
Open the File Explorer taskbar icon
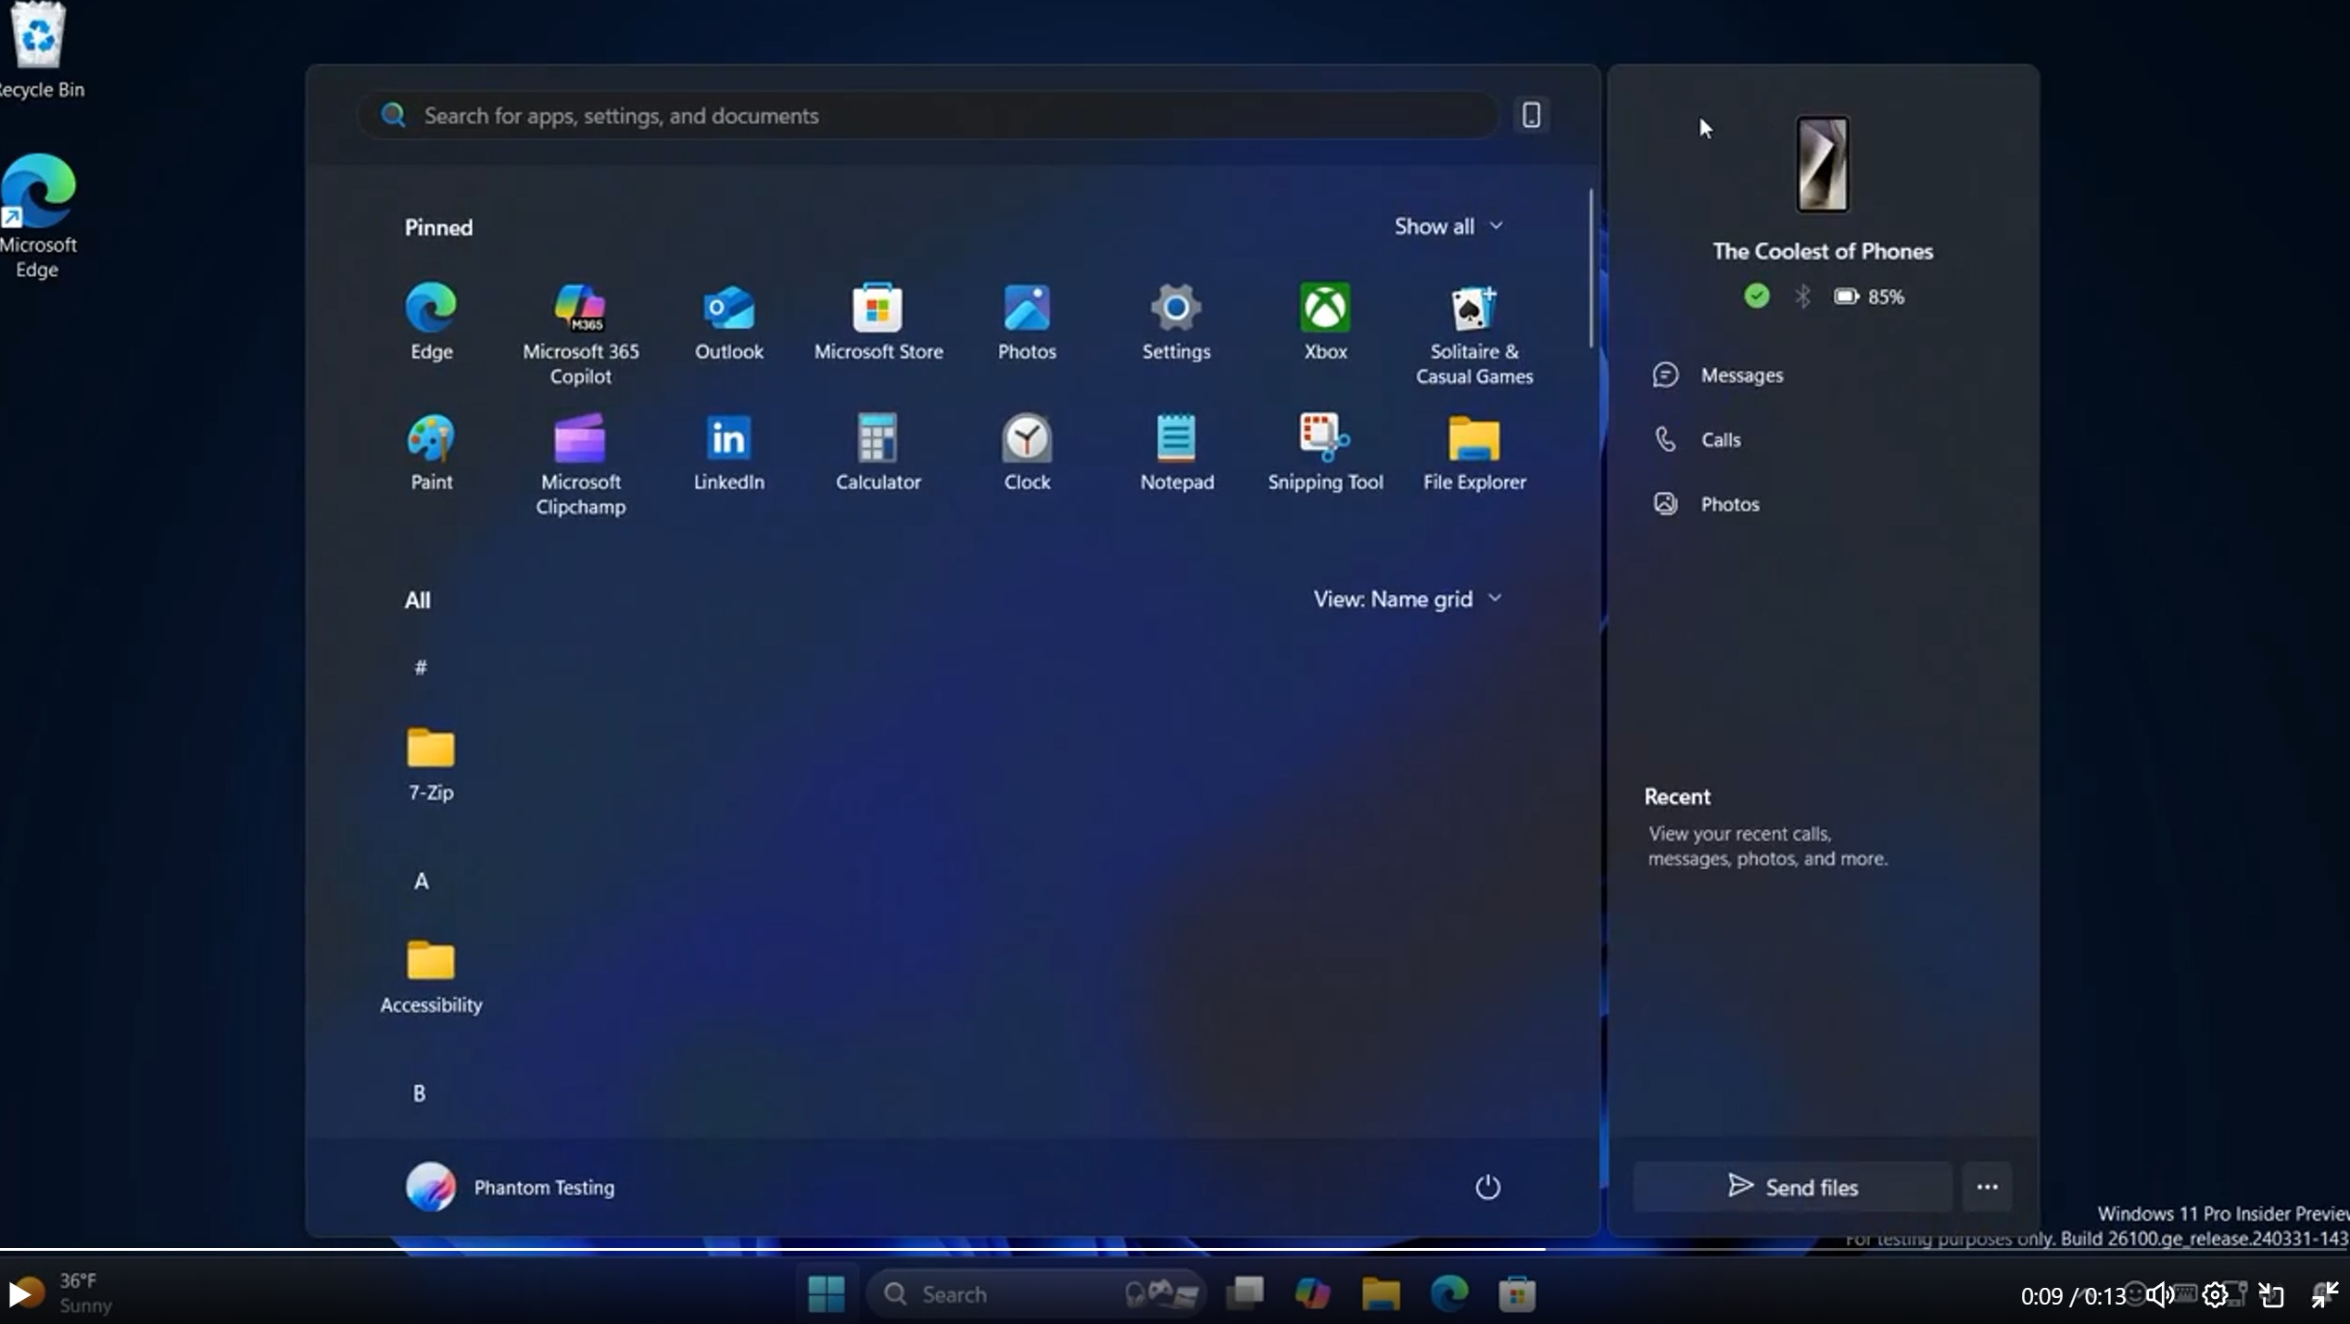point(1381,1293)
